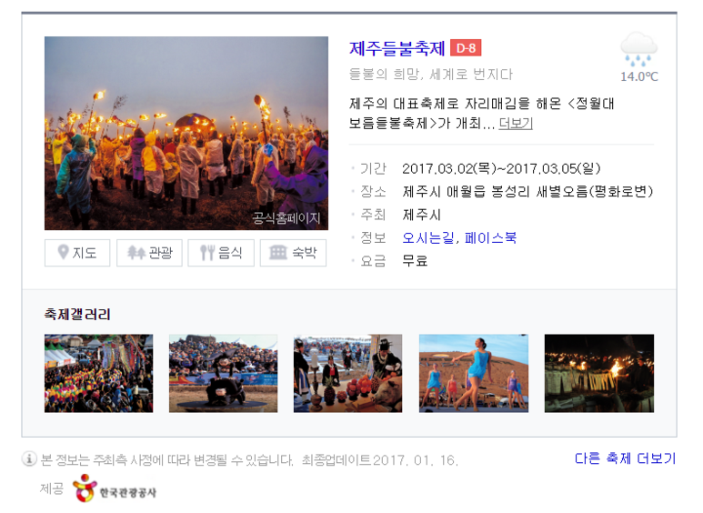Open first gallery thumbnail with colorful crowd
703x513 pixels.
click(98, 373)
